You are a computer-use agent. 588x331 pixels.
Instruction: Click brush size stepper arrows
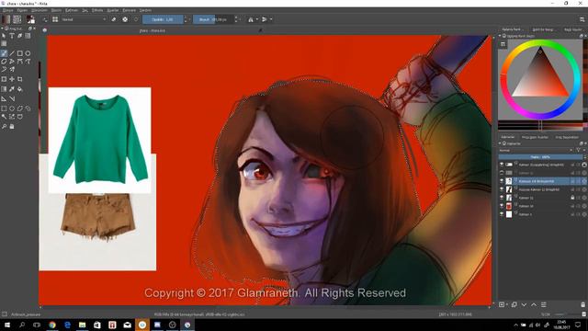click(236, 19)
